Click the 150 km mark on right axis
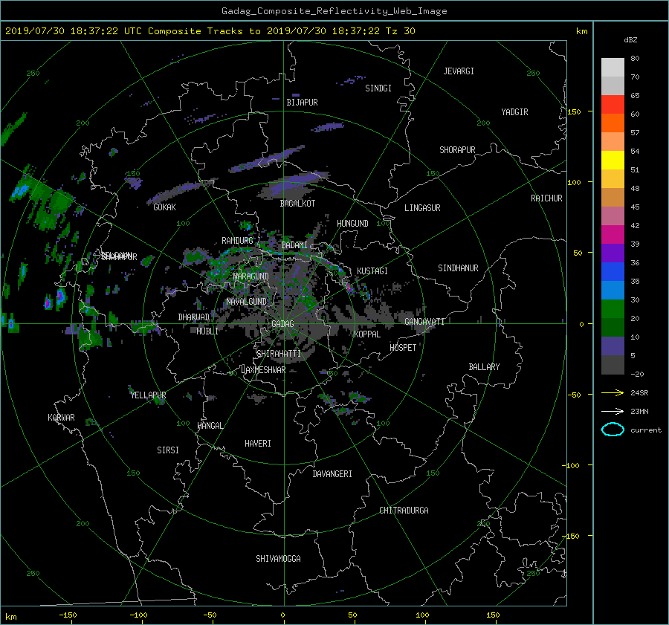Viewport: 669px width, 625px height. [574, 111]
